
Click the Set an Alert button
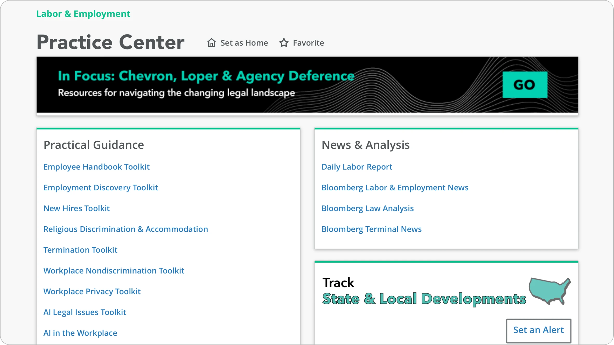539,330
